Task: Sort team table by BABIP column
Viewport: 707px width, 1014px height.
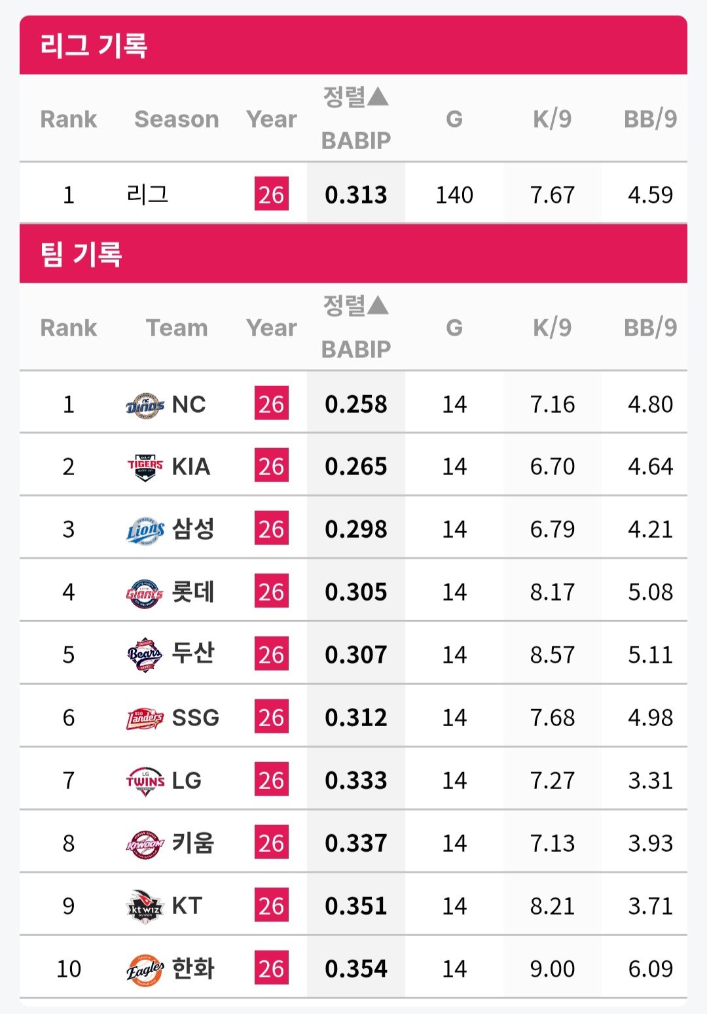Action: 355,327
